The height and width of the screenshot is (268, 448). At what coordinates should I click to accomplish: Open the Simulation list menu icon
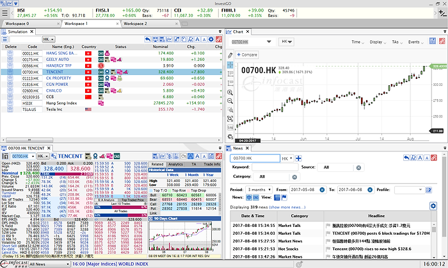(5, 40)
